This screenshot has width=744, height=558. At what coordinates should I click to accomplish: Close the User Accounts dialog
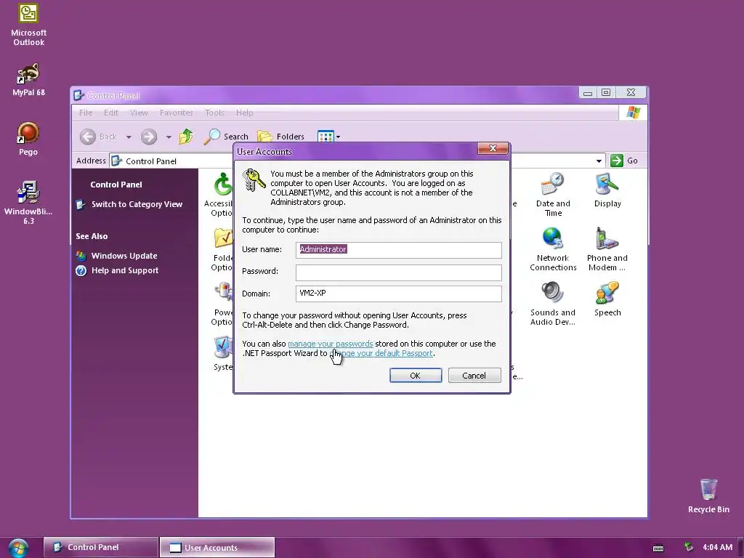493,148
